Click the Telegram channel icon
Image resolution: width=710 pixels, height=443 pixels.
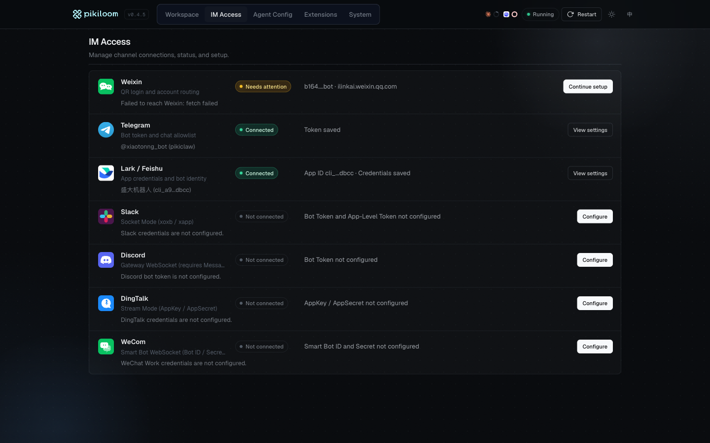(106, 130)
